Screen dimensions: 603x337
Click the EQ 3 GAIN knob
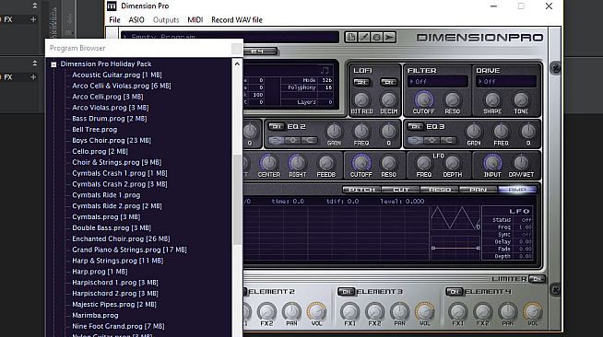click(473, 132)
